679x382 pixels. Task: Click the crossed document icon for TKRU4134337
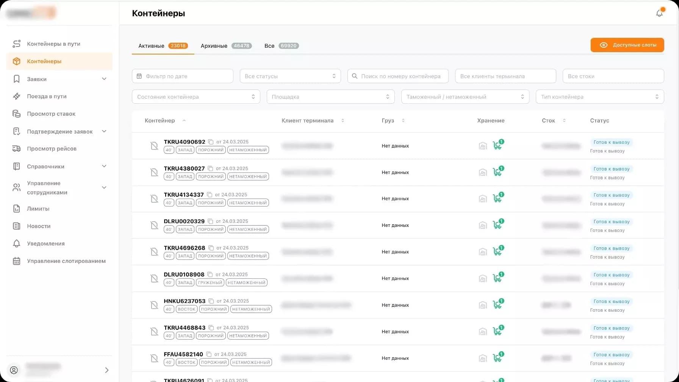tap(154, 199)
